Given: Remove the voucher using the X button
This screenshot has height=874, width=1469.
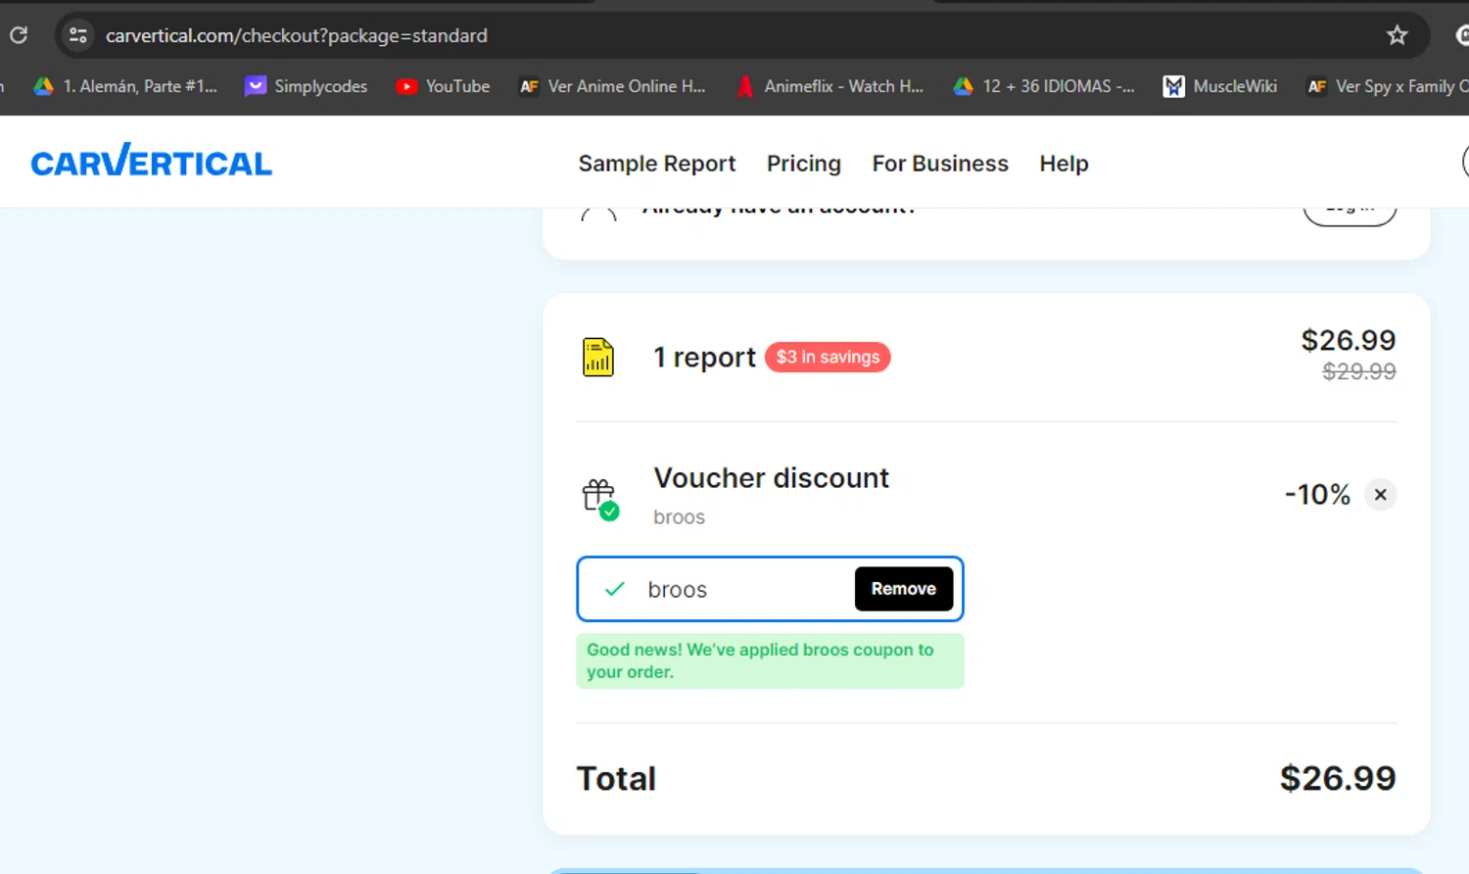Looking at the screenshot, I should coord(1380,495).
